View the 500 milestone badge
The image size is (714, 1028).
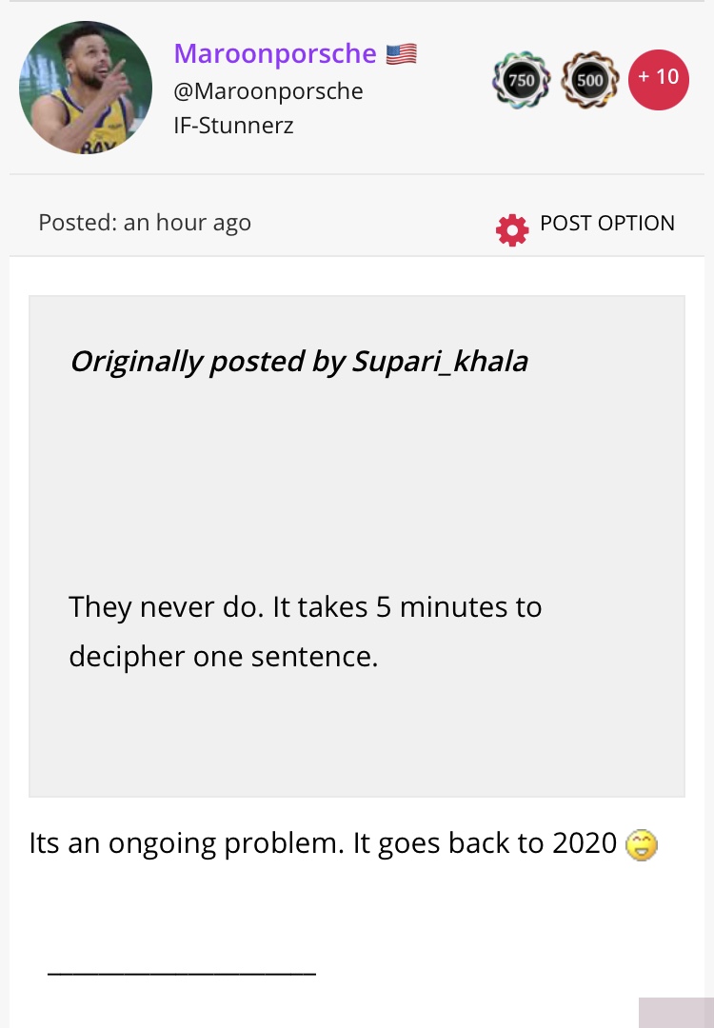[x=590, y=80]
